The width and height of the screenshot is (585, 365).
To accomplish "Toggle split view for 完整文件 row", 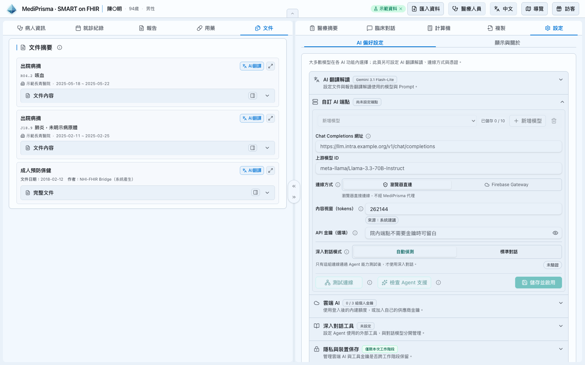I will point(256,192).
